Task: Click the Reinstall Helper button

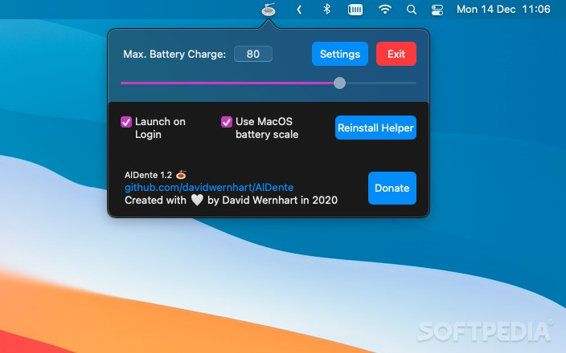Action: (375, 128)
